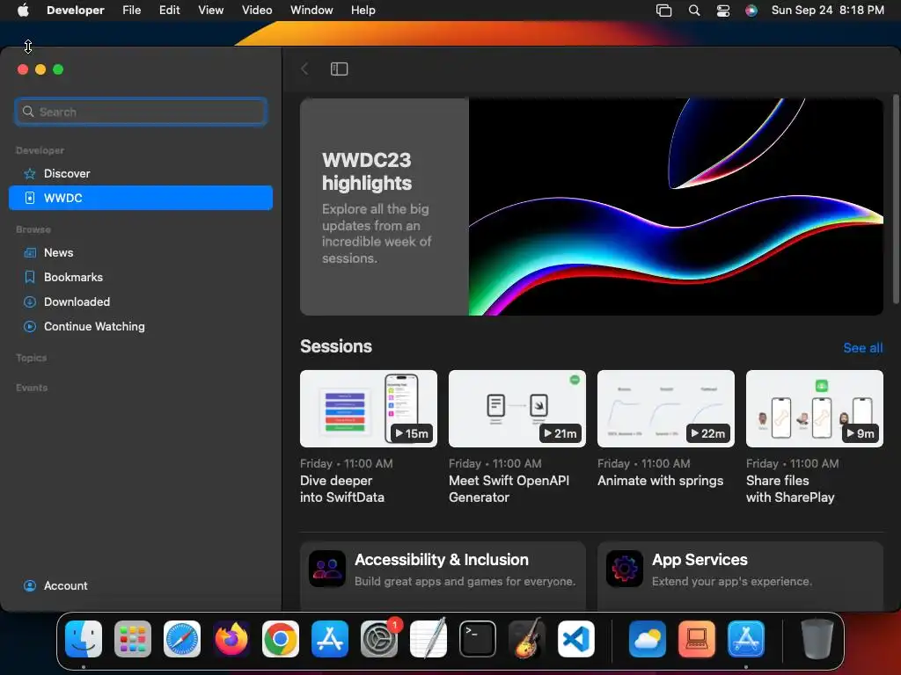
Task: Open System Settings from the Dock
Action: (x=379, y=639)
